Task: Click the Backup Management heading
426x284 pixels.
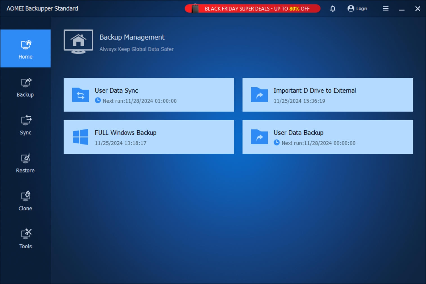Action: pos(132,37)
